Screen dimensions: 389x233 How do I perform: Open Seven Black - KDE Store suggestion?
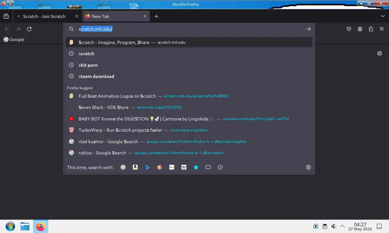pos(189,107)
